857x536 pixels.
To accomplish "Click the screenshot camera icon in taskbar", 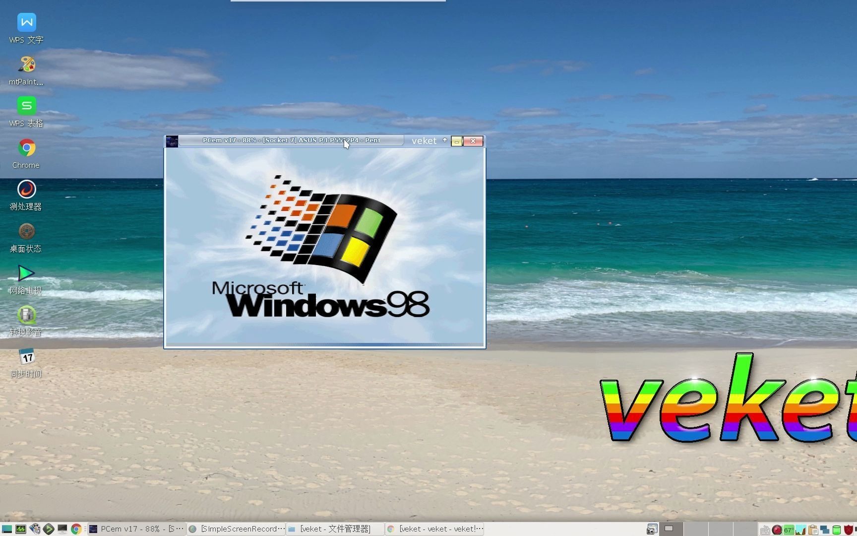I will (x=652, y=530).
